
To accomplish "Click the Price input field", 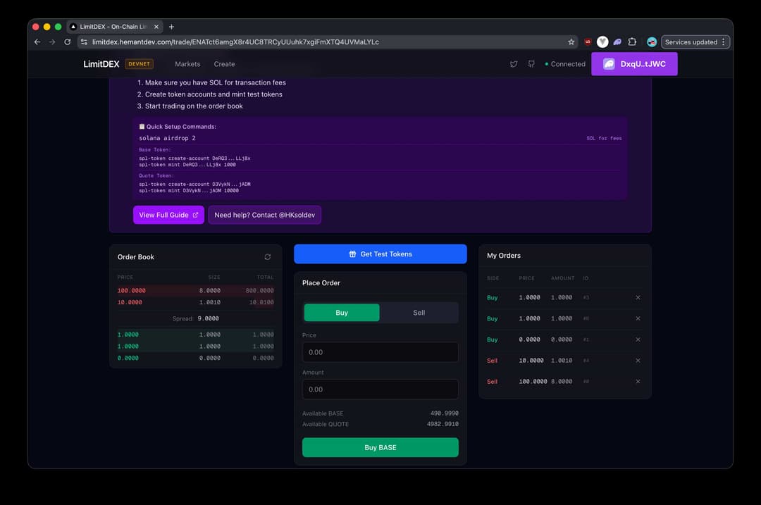I will pos(380,352).
